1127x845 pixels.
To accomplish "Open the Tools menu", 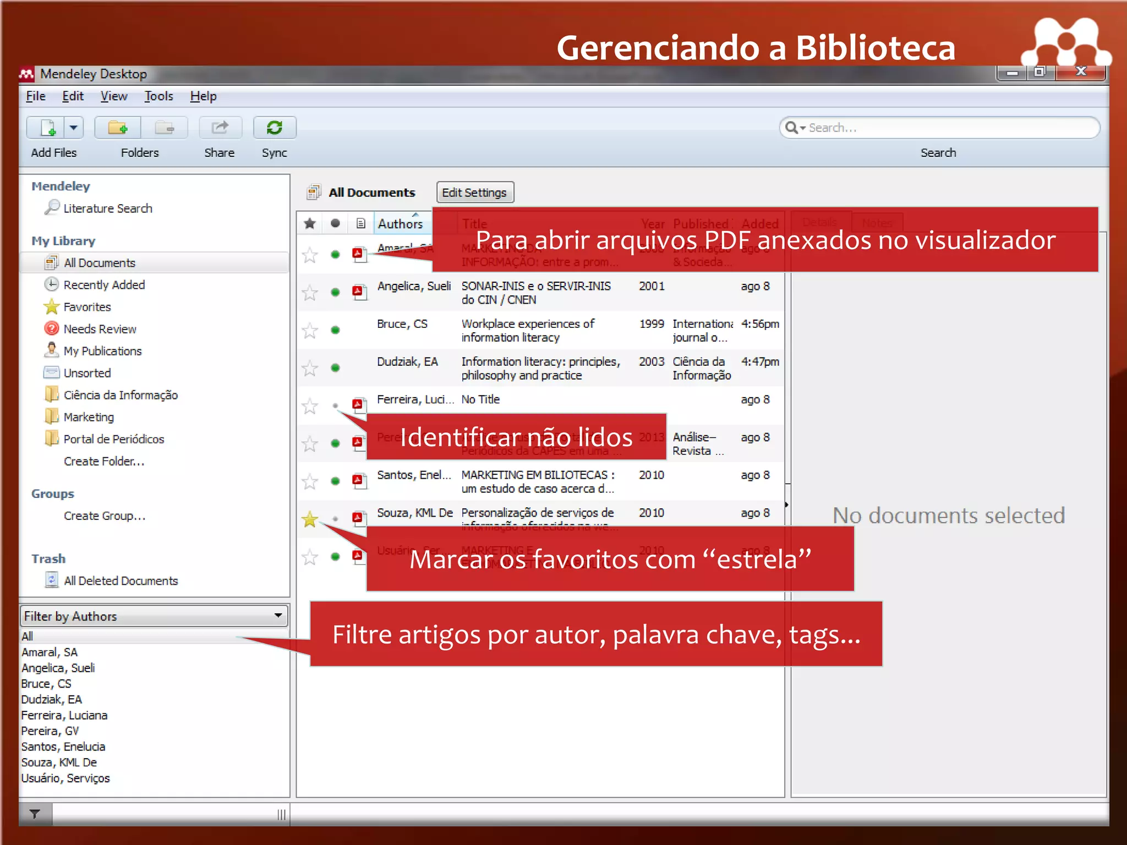I will point(158,96).
